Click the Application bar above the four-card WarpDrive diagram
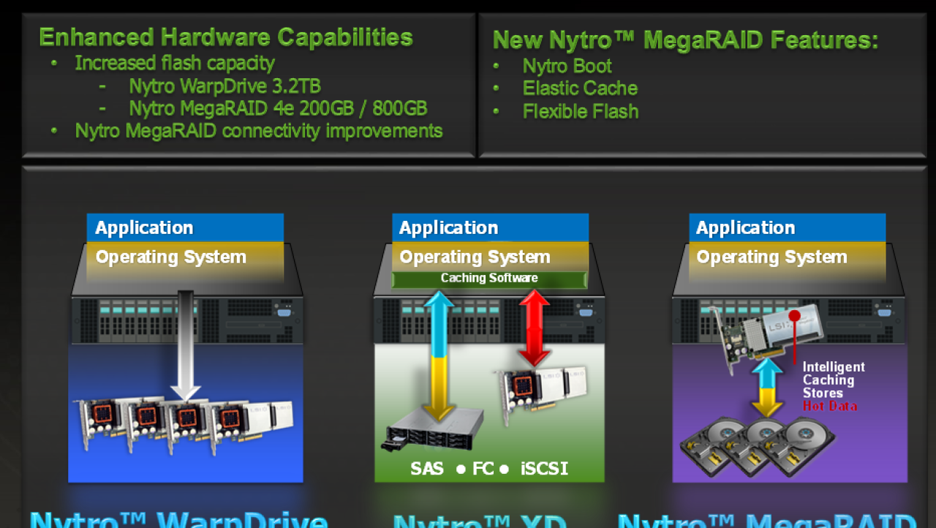936x528 pixels. [x=185, y=228]
